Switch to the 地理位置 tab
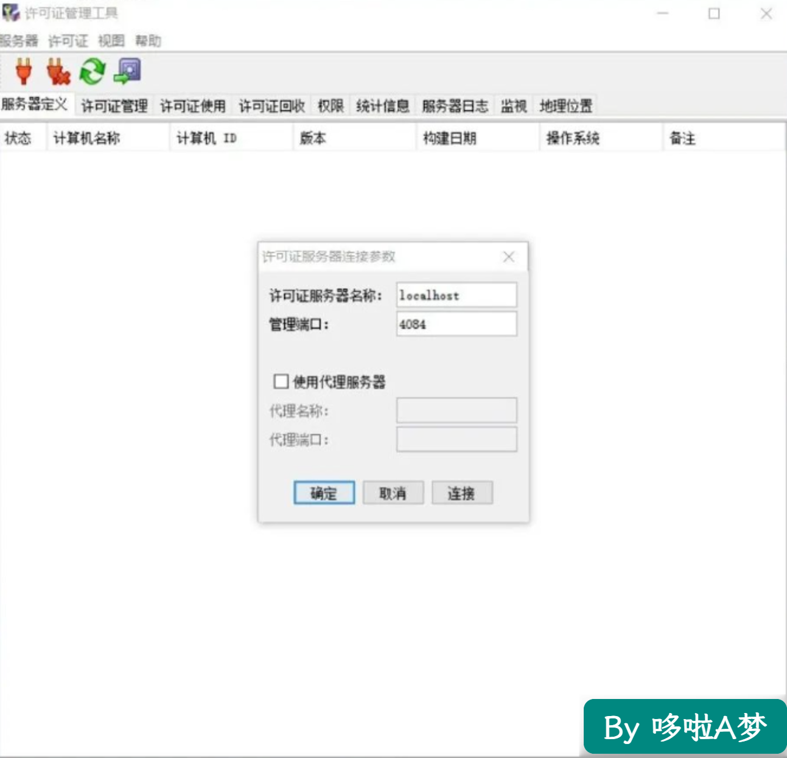Screen dimensions: 787x758 pos(566,106)
